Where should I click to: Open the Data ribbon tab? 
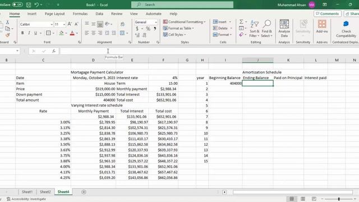pyautogui.click(x=99, y=13)
